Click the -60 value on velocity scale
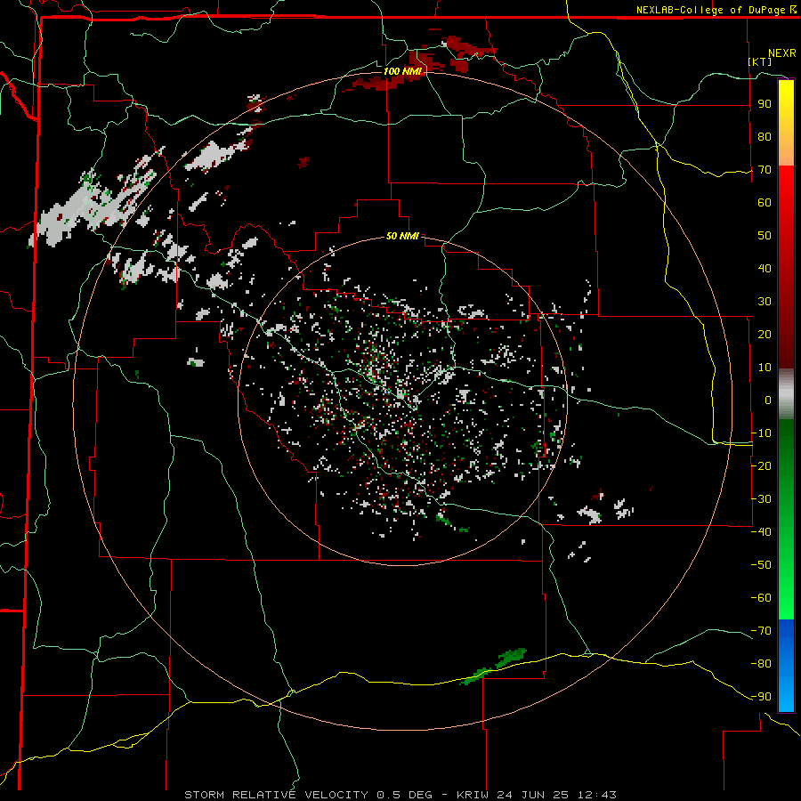 pos(761,598)
